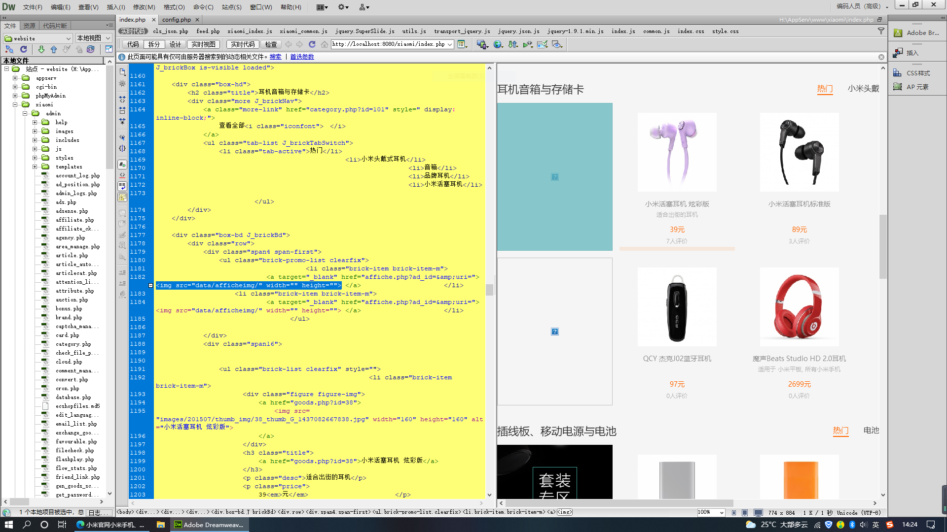Screen dimensions: 947x532
Task: Click the preview in browser globe icon
Action: 498,44
